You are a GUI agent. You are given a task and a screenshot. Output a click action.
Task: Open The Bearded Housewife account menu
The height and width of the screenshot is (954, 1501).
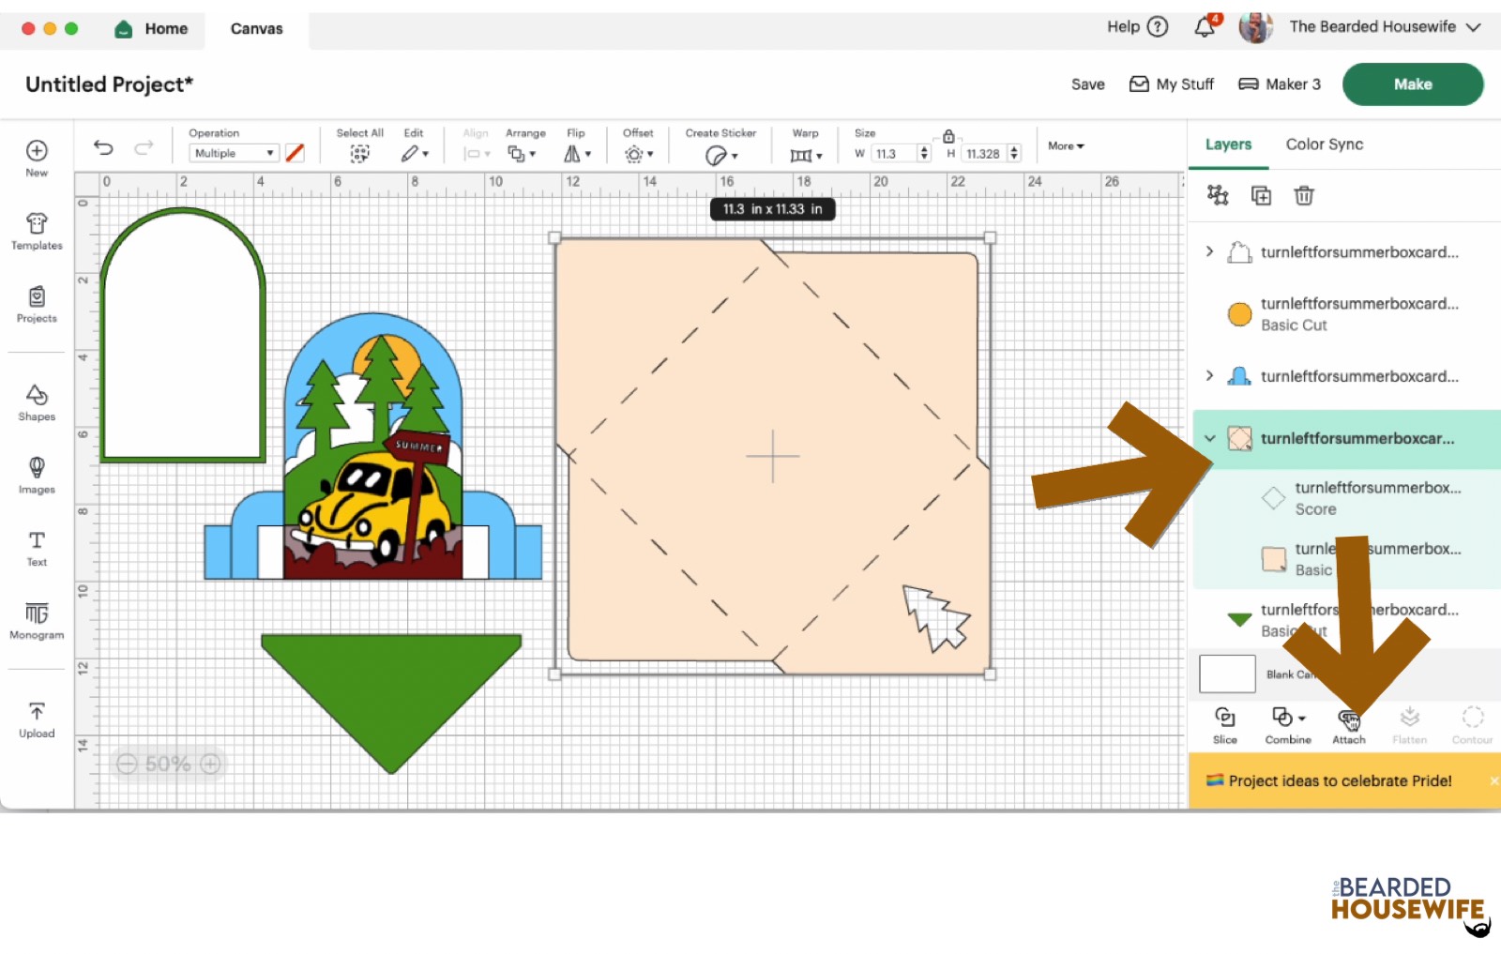click(1360, 26)
